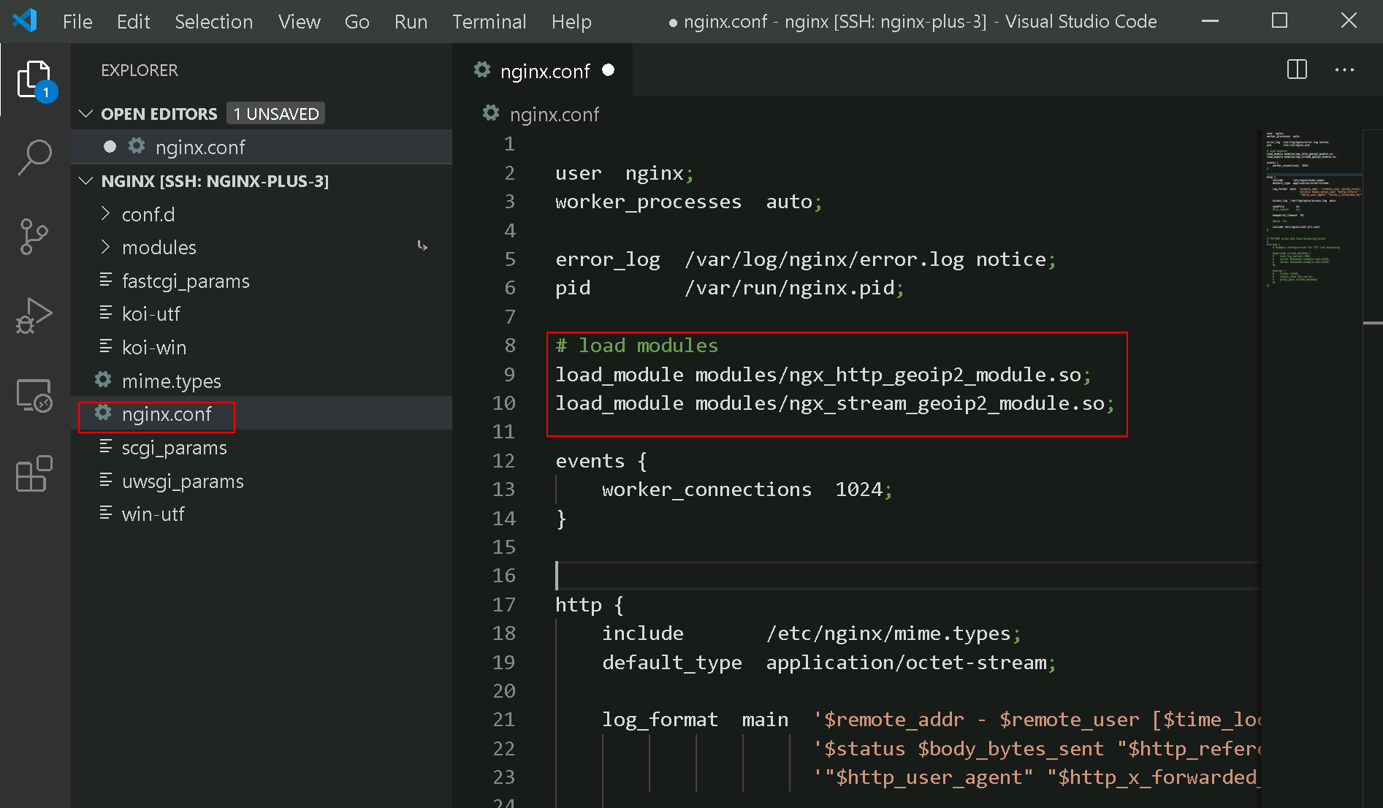Open the View menu
Viewport: 1383px width, 808px height.
(x=299, y=22)
